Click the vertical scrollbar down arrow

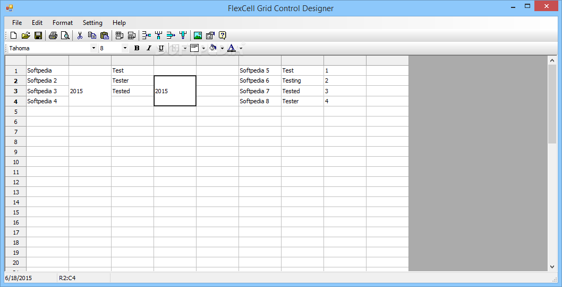(552, 266)
